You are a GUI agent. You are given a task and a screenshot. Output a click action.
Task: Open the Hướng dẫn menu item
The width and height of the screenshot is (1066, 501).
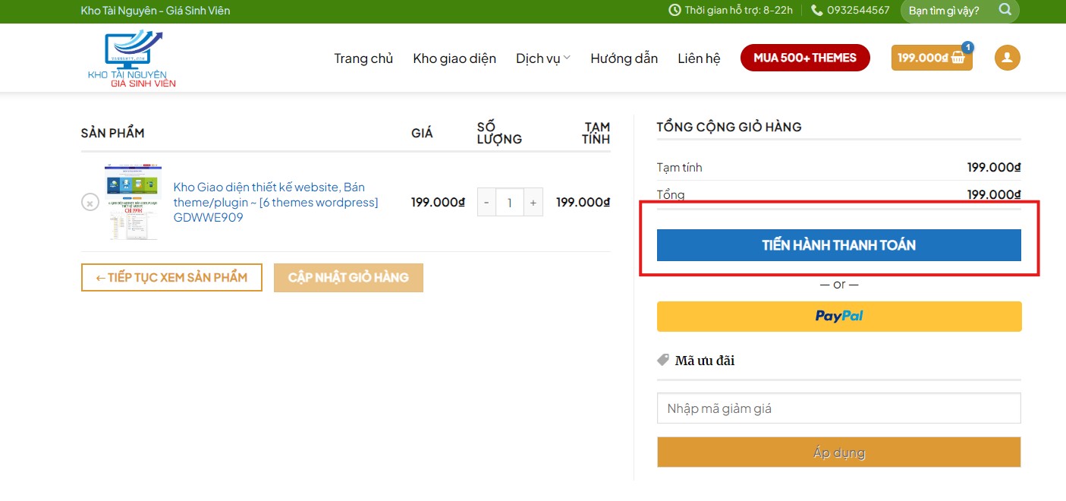624,58
